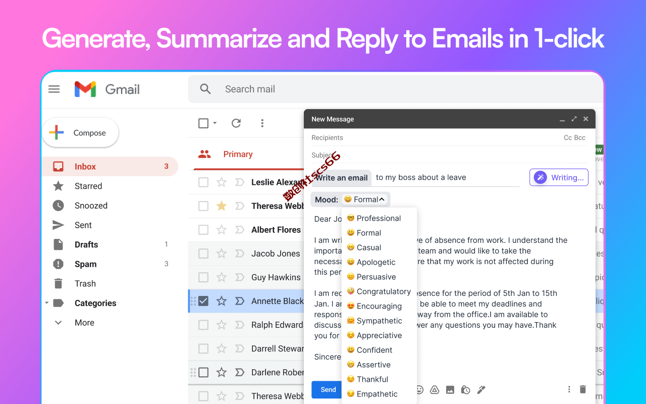Choose Confident mood option
The image size is (646, 404).
pos(369,350)
